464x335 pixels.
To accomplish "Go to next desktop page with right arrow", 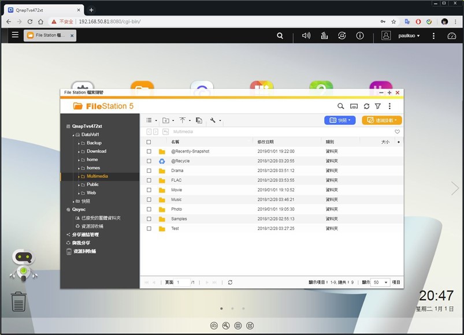I will click(x=455, y=188).
